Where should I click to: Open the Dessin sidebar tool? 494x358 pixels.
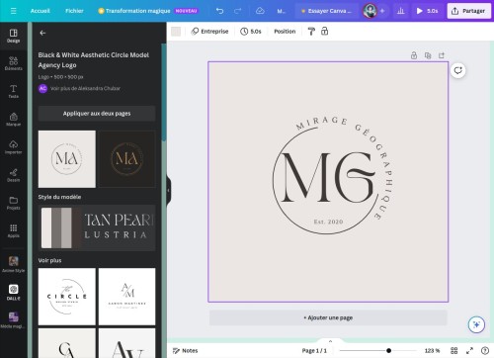pyautogui.click(x=14, y=175)
